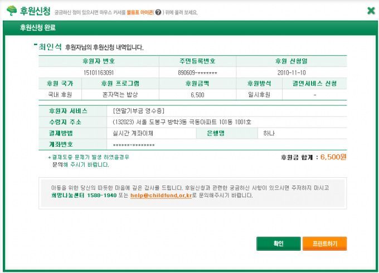Viewport: 379px width, 273px height.
Task: Click the 후원신청 title text
Action: (x=35, y=11)
